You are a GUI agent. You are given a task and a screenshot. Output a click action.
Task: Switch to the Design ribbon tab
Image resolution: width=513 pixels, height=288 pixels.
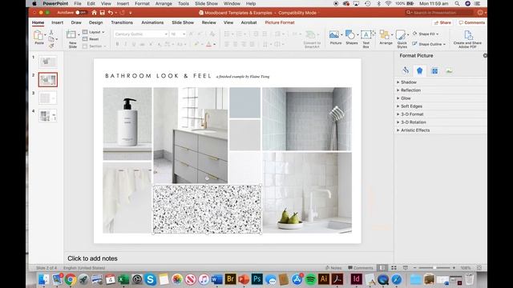tap(95, 22)
